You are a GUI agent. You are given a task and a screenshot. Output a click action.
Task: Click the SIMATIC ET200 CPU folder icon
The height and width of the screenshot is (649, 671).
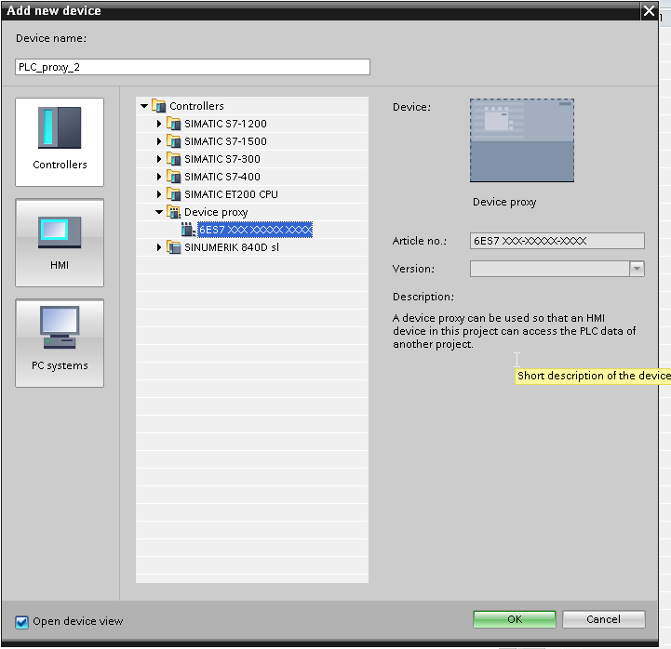174,194
